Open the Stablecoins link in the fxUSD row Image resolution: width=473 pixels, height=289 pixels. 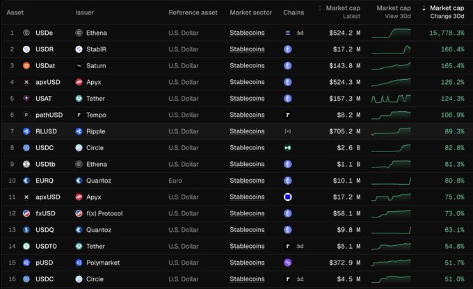(247, 213)
